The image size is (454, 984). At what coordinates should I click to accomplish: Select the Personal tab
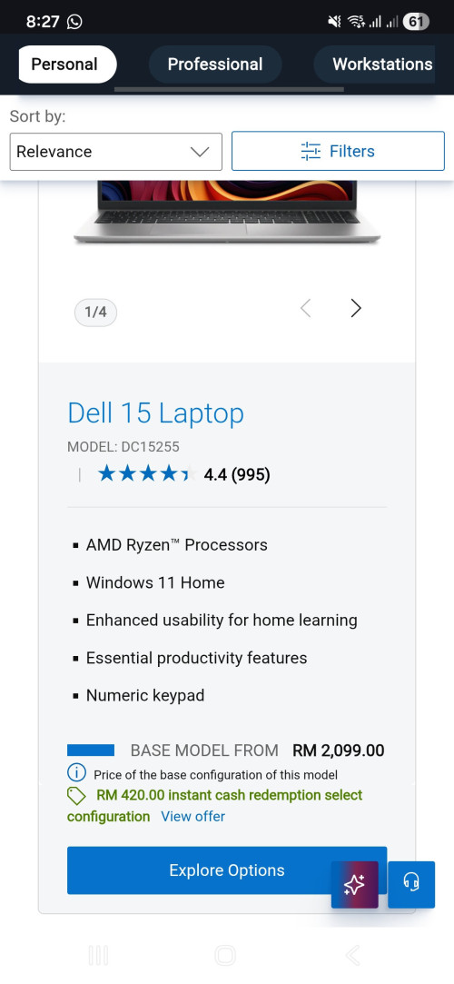[x=64, y=64]
